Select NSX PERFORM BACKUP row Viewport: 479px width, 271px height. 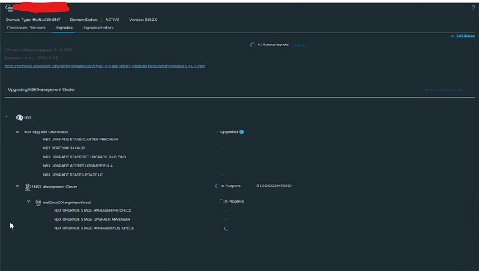point(64,148)
